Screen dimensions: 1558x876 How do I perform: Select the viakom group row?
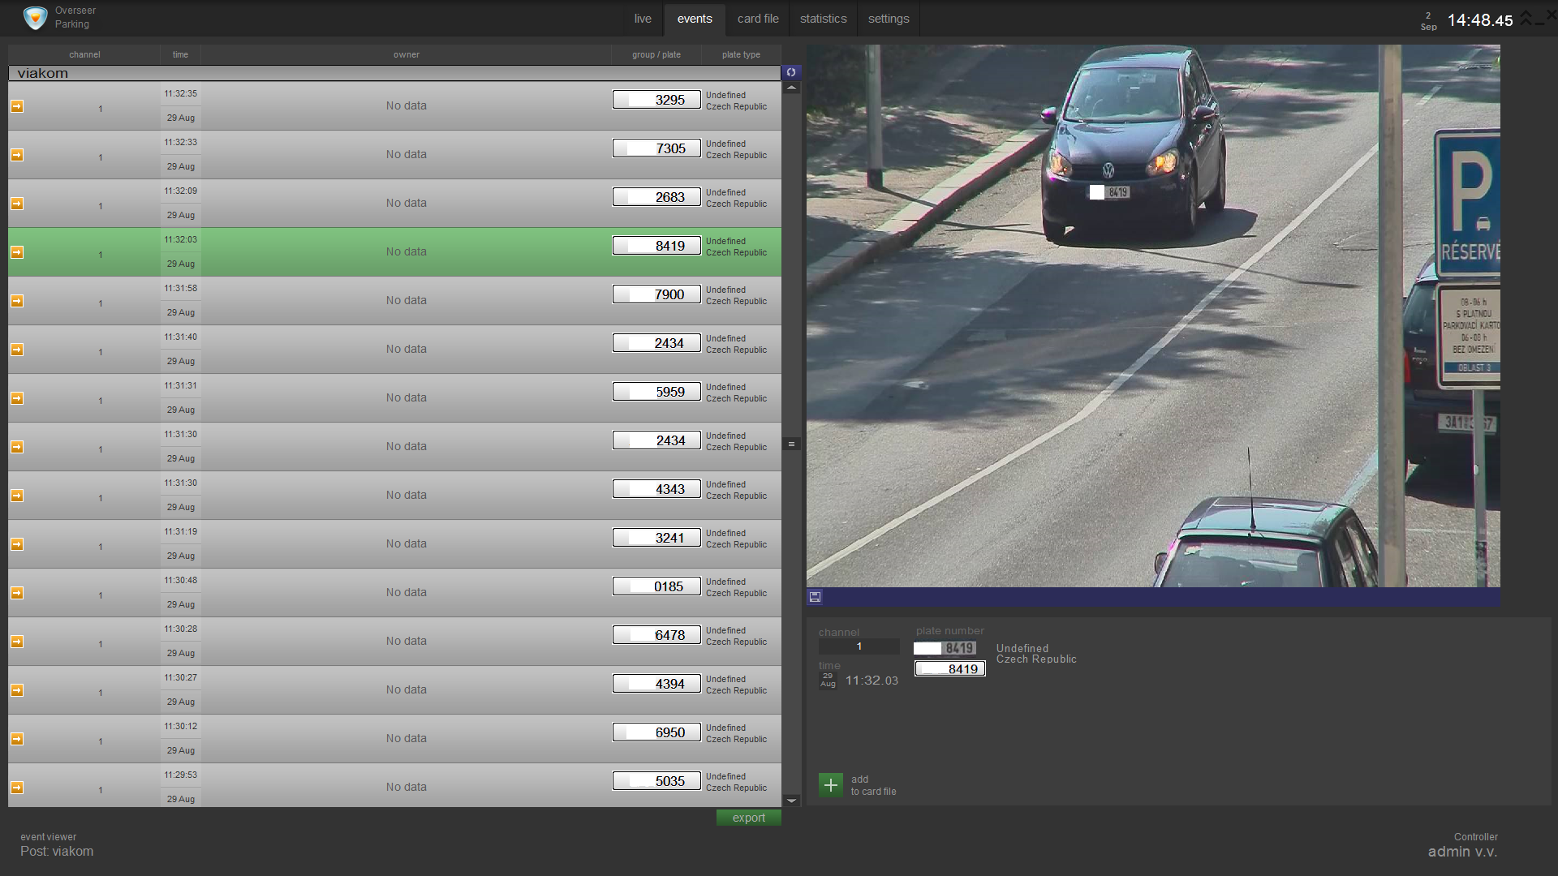coord(394,73)
